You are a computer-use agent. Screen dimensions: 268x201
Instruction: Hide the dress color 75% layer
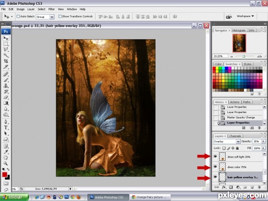[215, 167]
